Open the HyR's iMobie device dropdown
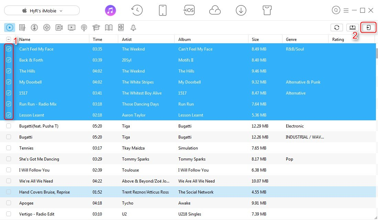This screenshot has width=378, height=220. (x=42, y=11)
